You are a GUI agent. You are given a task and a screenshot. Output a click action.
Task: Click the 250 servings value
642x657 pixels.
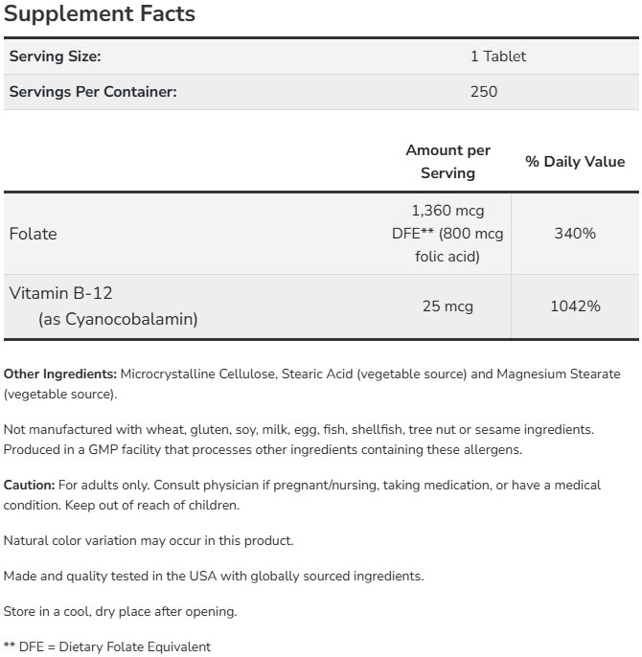484,92
